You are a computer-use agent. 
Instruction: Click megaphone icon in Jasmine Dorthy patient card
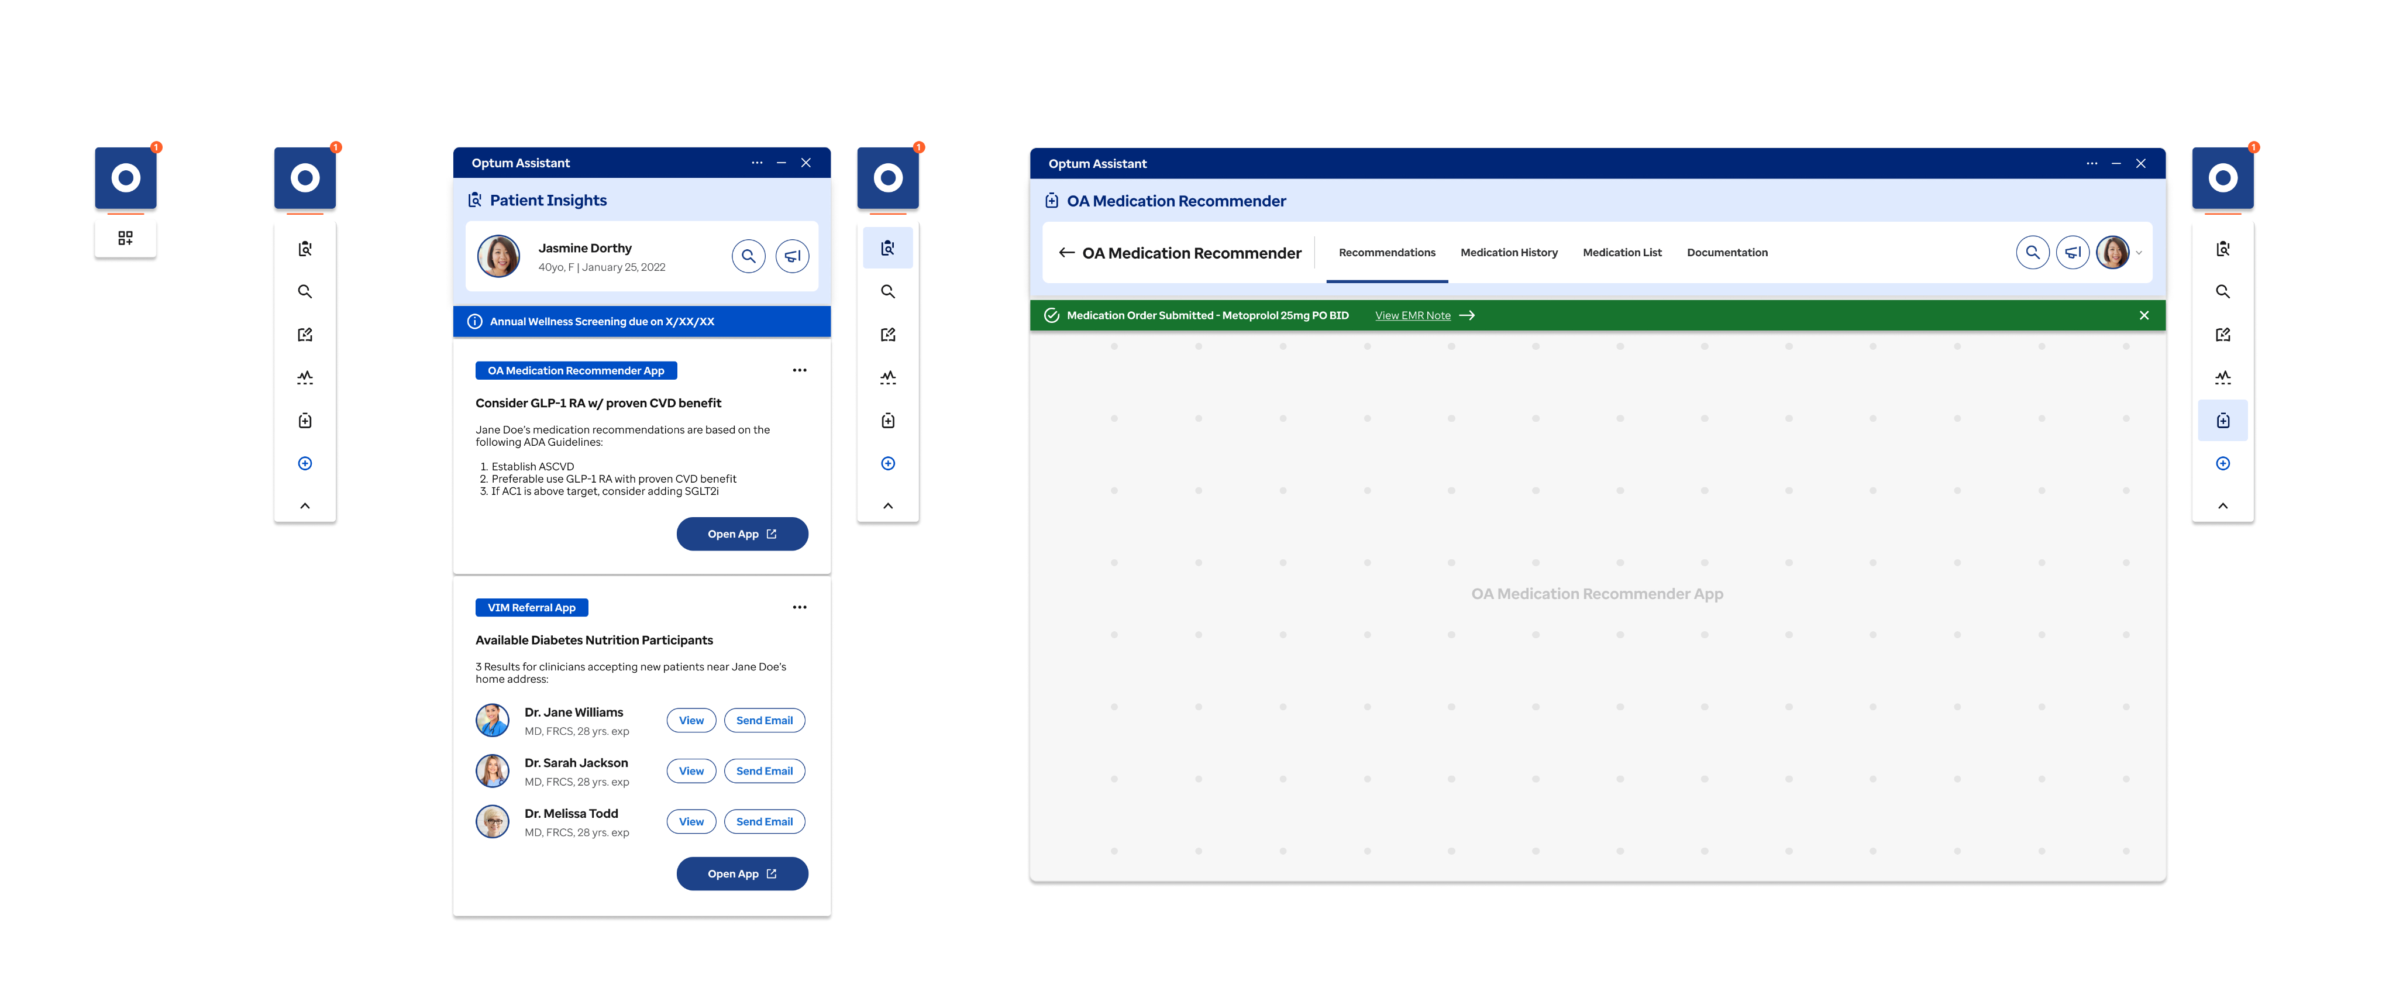(791, 256)
